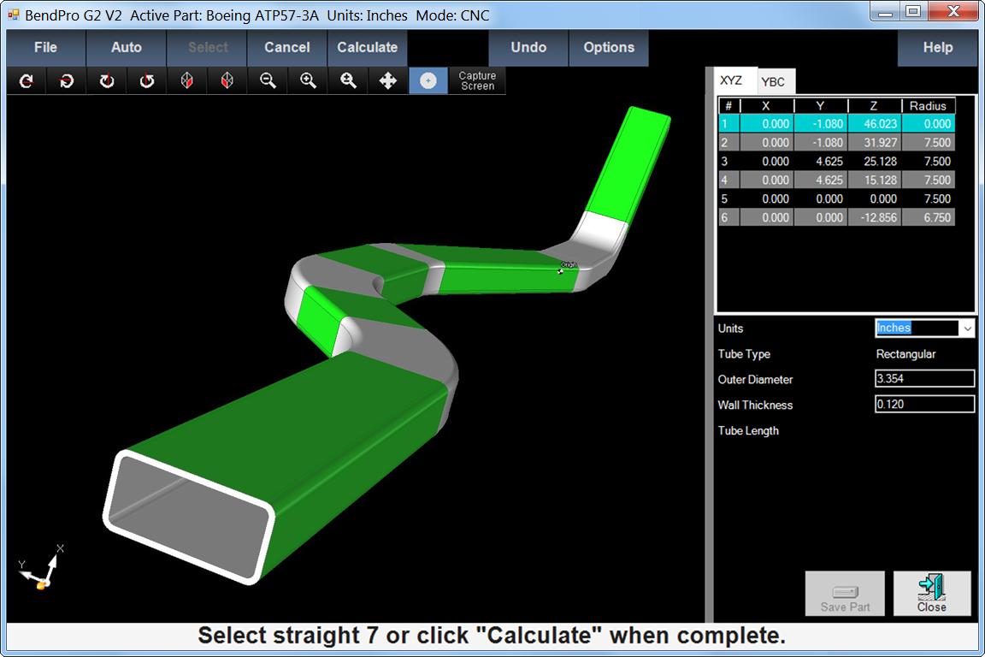Click the zoom out magnifier icon

[x=267, y=80]
